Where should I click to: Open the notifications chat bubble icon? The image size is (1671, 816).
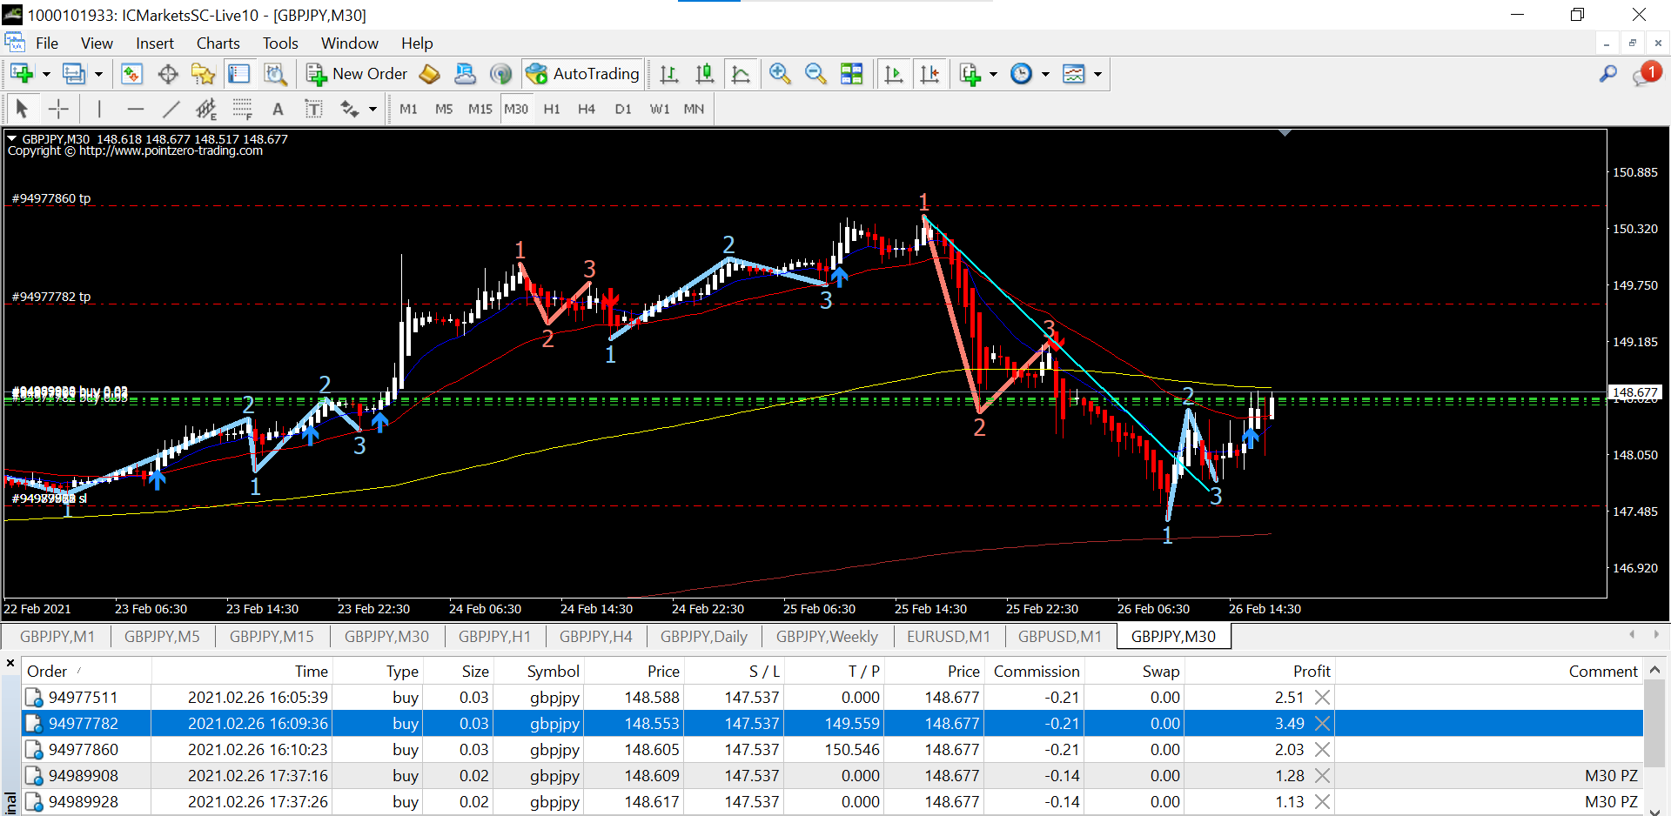[1647, 74]
